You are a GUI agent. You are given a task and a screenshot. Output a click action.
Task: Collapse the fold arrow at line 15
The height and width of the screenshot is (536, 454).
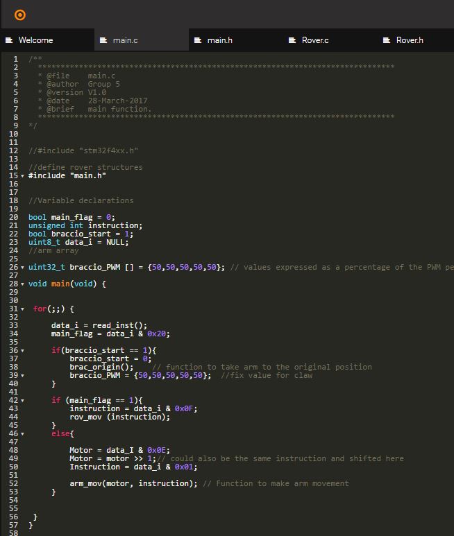(22, 176)
